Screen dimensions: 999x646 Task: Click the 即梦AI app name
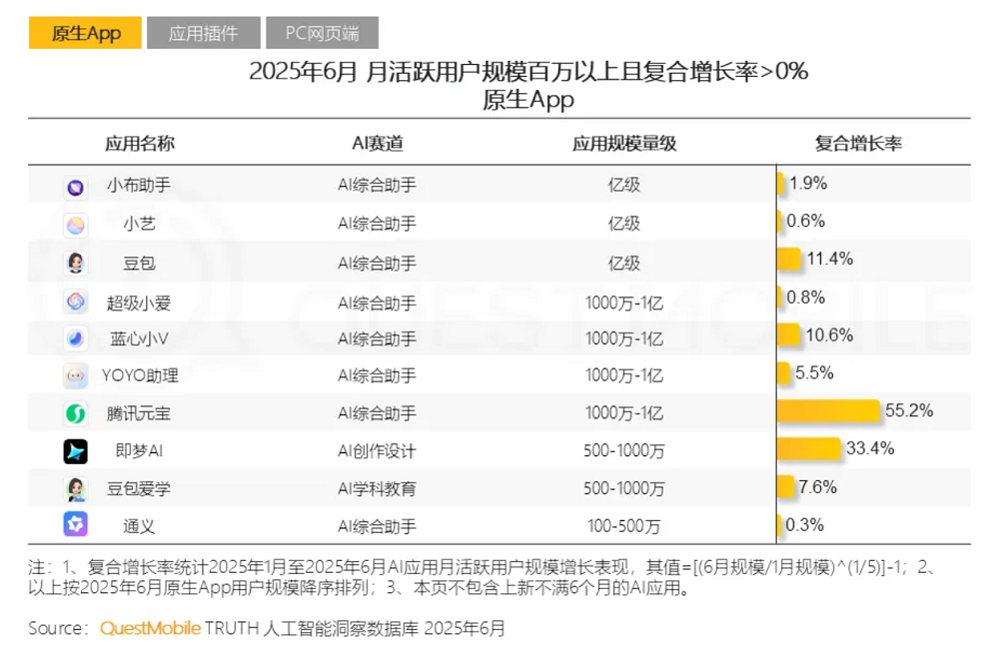[x=139, y=451]
